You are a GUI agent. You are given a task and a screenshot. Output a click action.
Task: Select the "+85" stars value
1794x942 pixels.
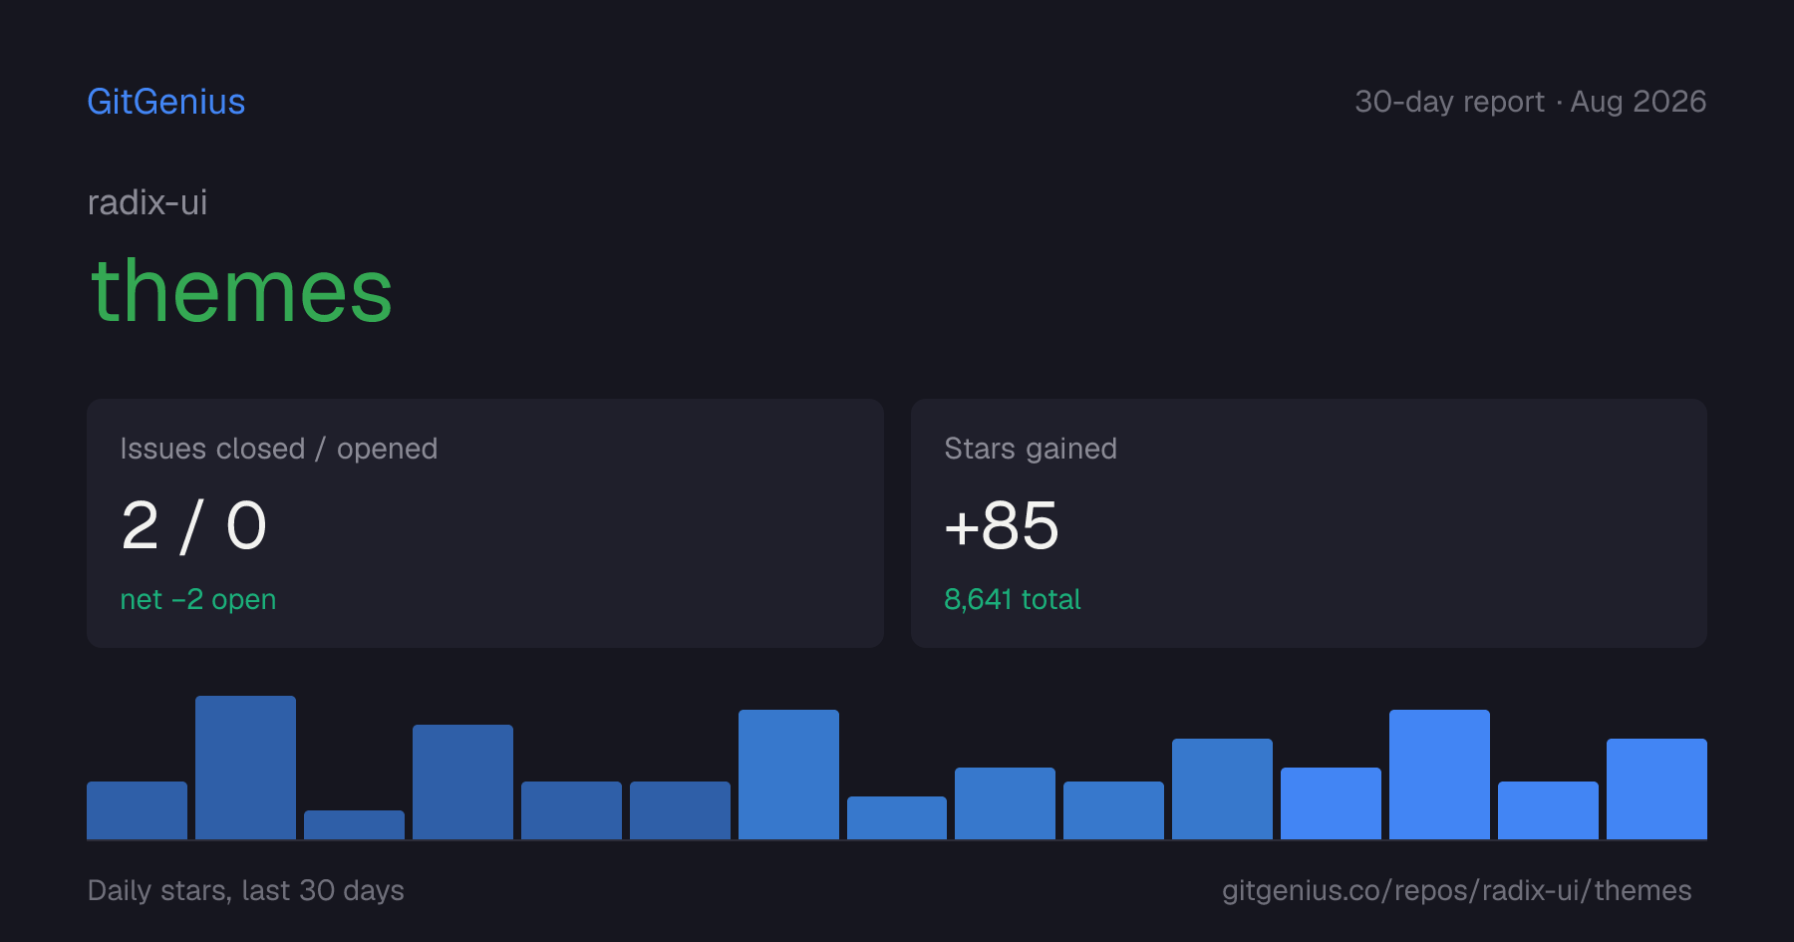[1002, 525]
